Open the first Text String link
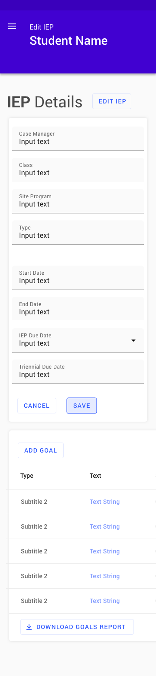The height and width of the screenshot is (676, 156). click(104, 502)
